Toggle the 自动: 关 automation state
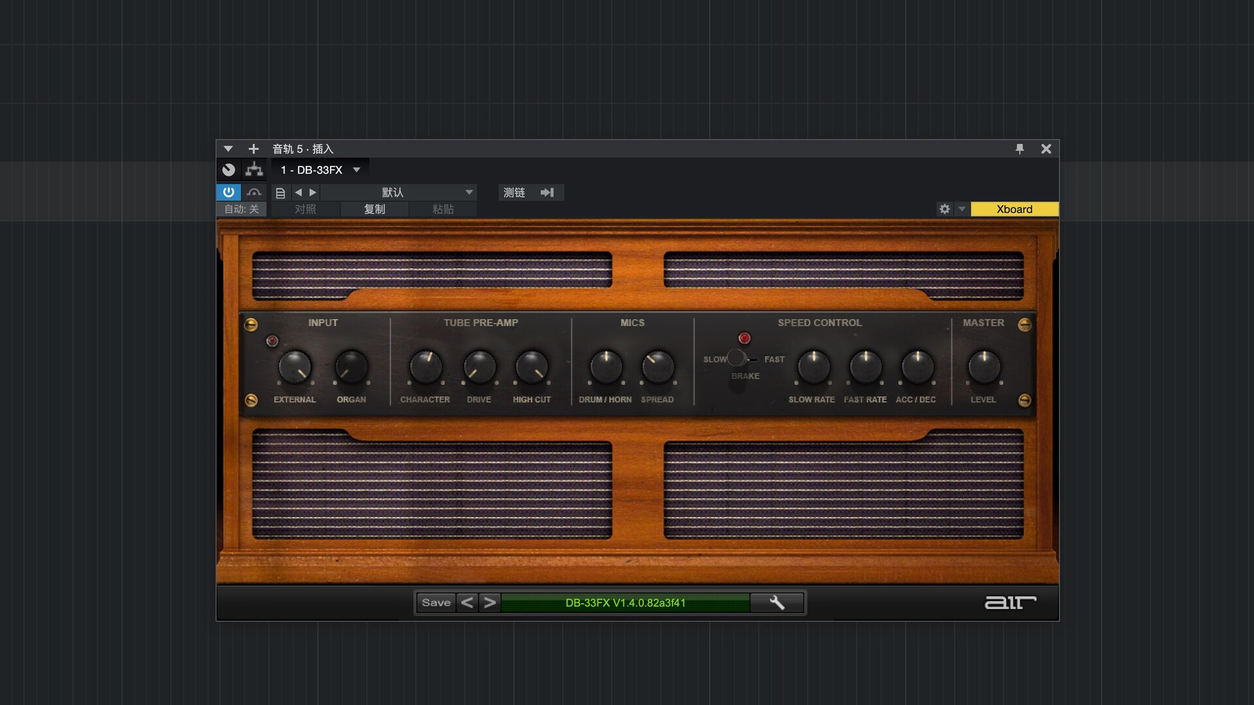Screen dimensions: 1254x705 241,209
